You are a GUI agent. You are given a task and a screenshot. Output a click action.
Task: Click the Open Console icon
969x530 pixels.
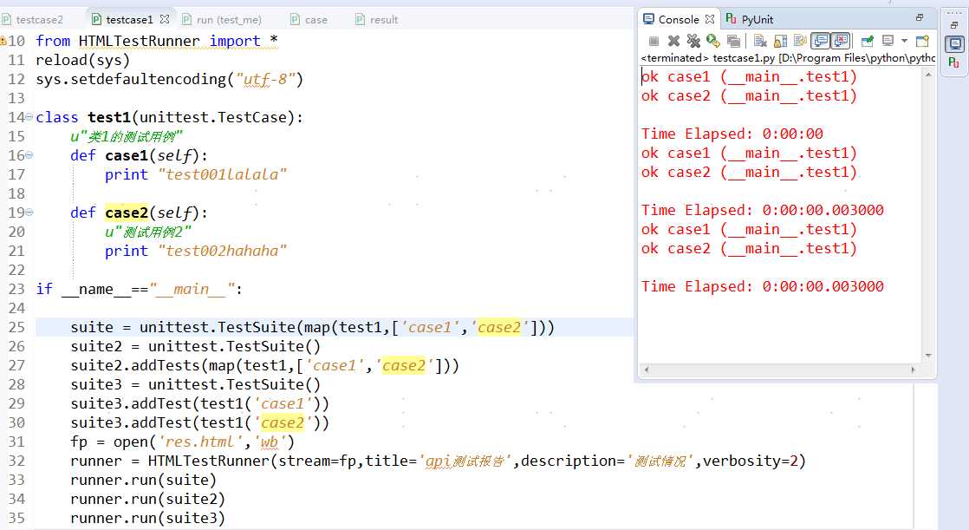click(x=922, y=41)
